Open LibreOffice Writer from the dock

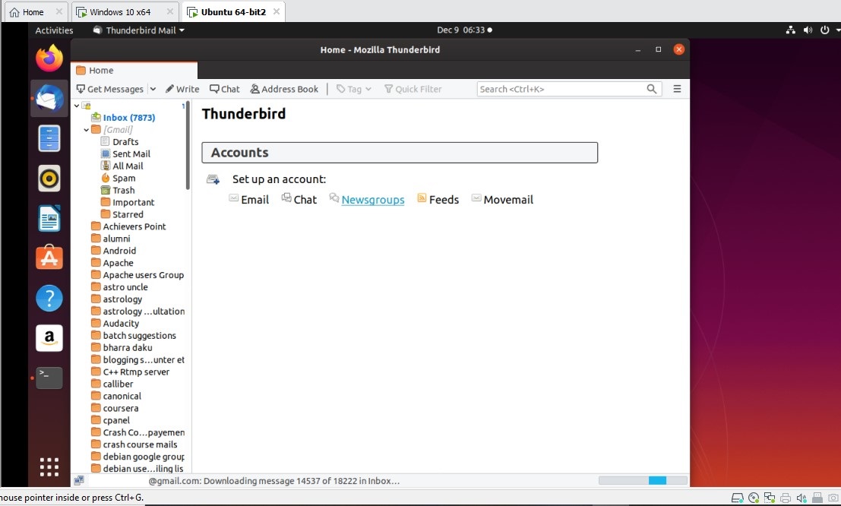tap(49, 218)
